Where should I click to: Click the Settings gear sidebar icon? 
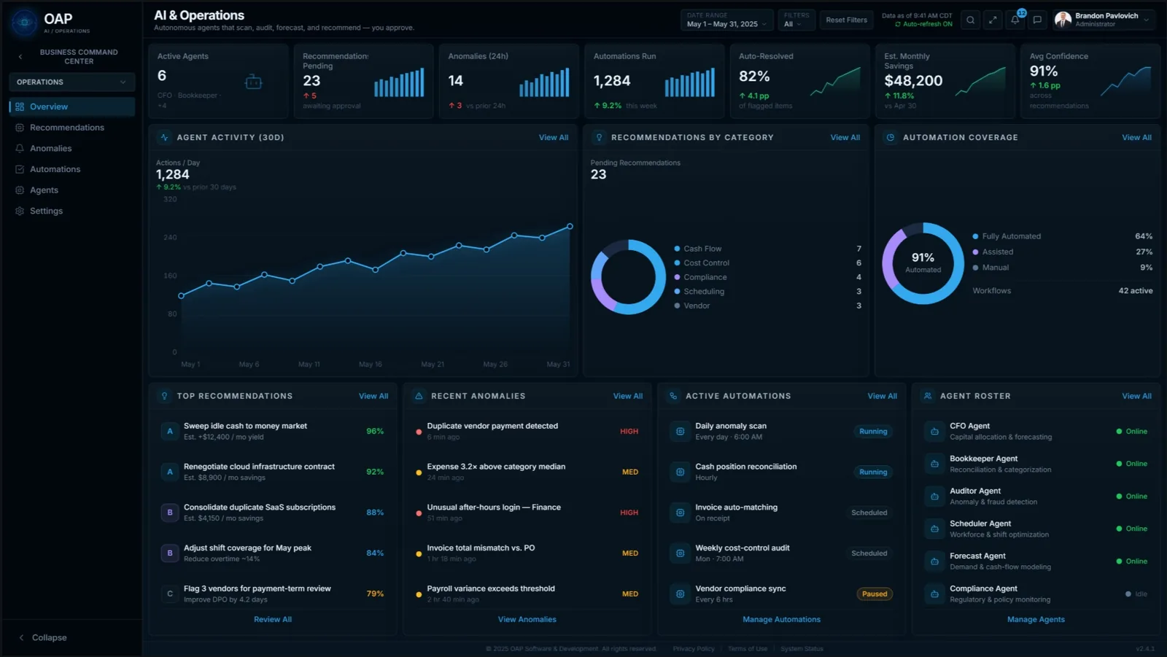coord(20,211)
